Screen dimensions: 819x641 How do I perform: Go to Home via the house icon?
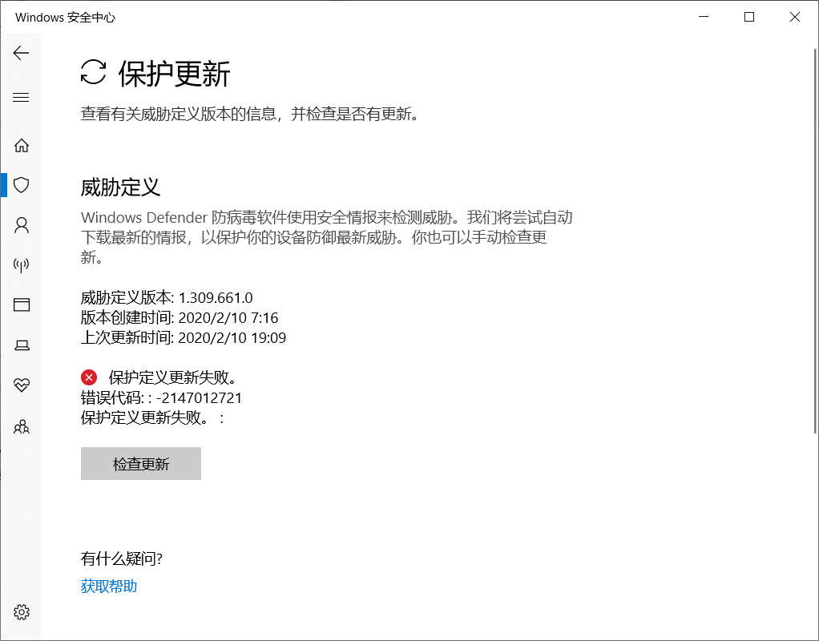pos(22,145)
